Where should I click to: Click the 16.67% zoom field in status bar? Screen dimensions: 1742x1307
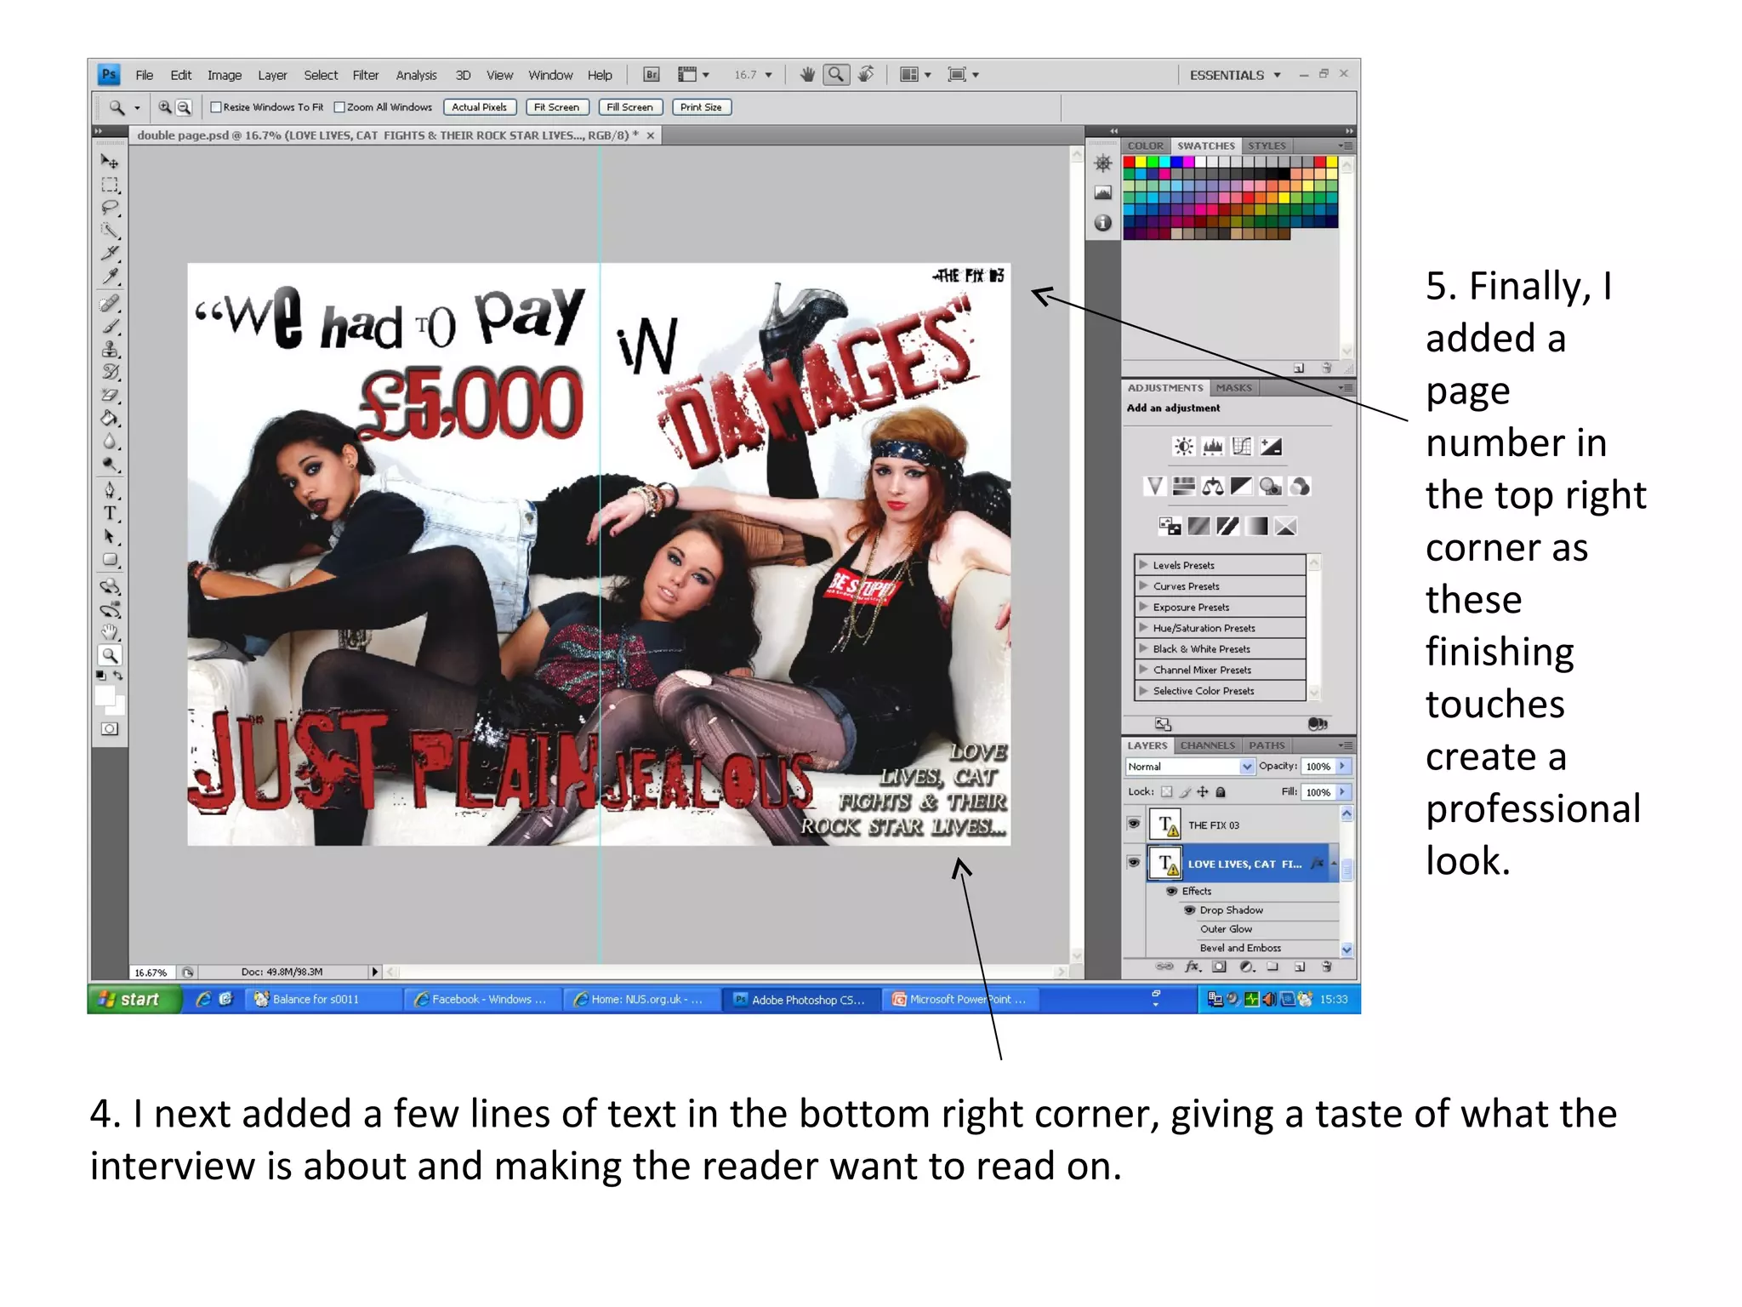click(x=151, y=972)
